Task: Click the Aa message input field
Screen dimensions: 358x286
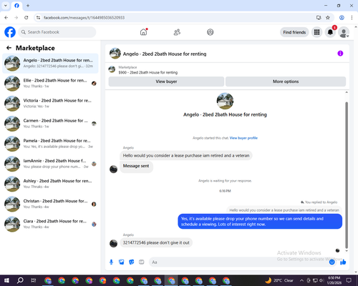Action: tap(238, 262)
